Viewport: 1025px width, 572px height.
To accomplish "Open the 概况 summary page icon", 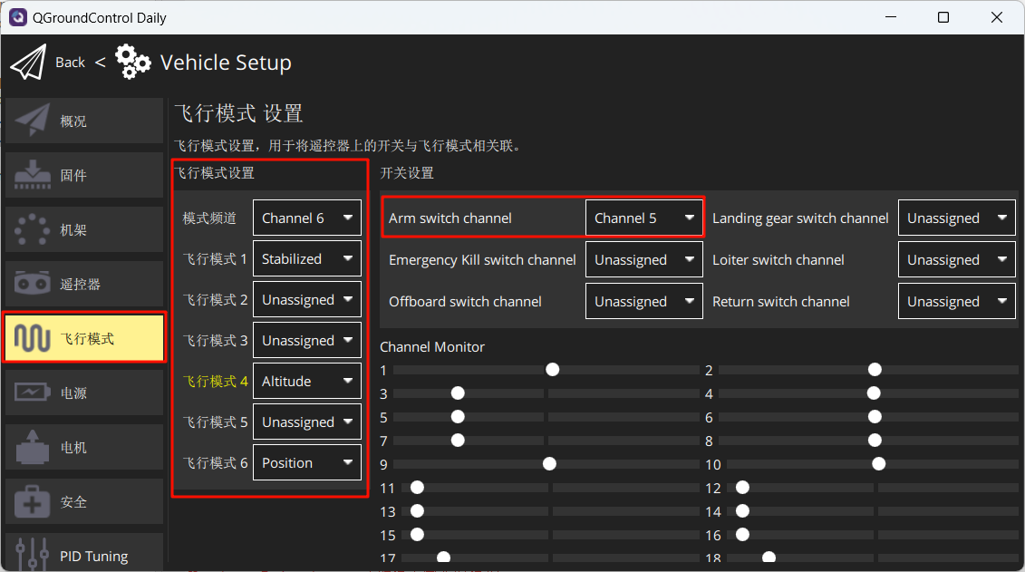I will [33, 121].
